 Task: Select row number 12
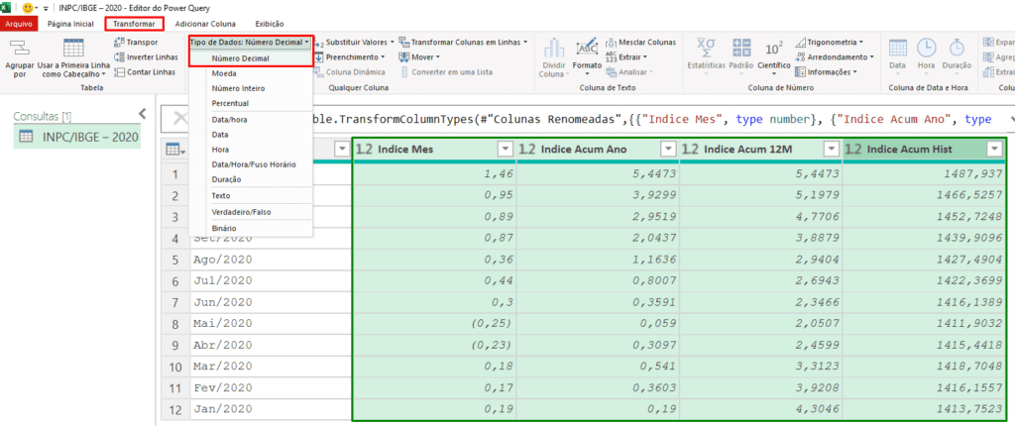[x=174, y=409]
